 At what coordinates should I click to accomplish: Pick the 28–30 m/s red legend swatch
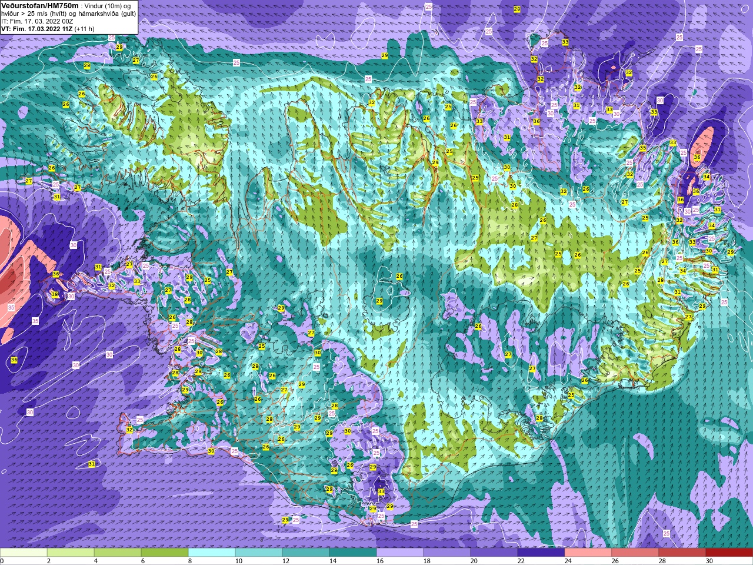[682, 553]
